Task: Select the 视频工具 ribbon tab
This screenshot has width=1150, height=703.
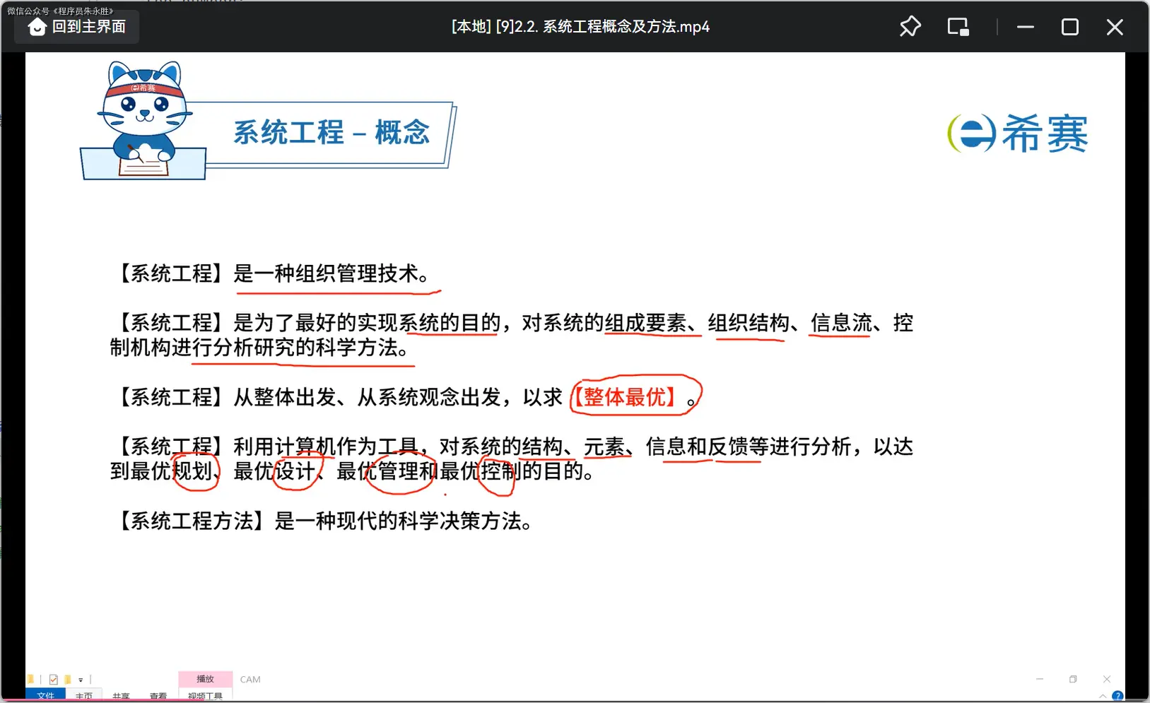Action: coord(205,696)
